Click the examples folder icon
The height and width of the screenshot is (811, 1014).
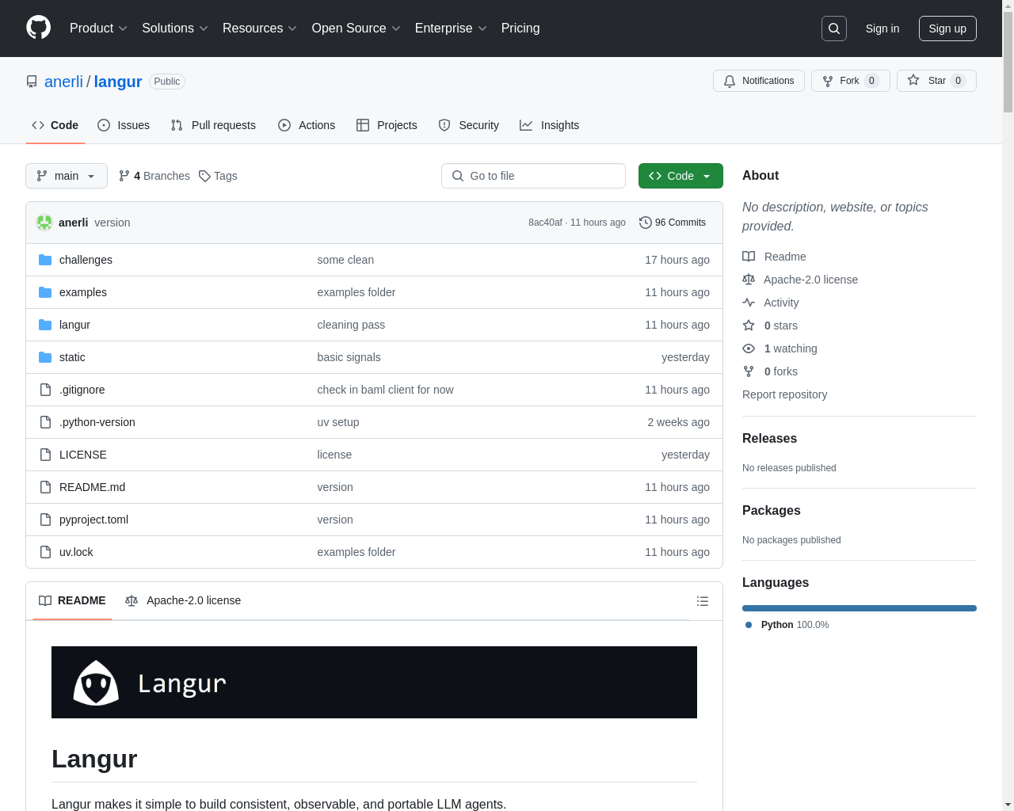45,292
